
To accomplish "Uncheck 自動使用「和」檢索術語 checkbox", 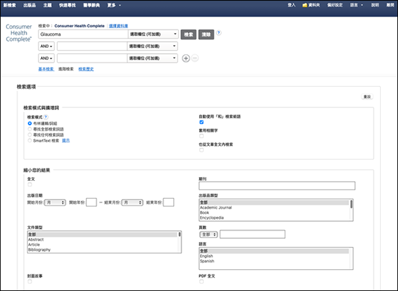I will tap(202, 122).
